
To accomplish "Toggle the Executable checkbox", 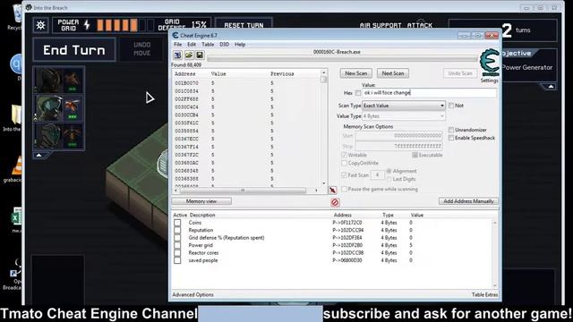I will click(415, 155).
